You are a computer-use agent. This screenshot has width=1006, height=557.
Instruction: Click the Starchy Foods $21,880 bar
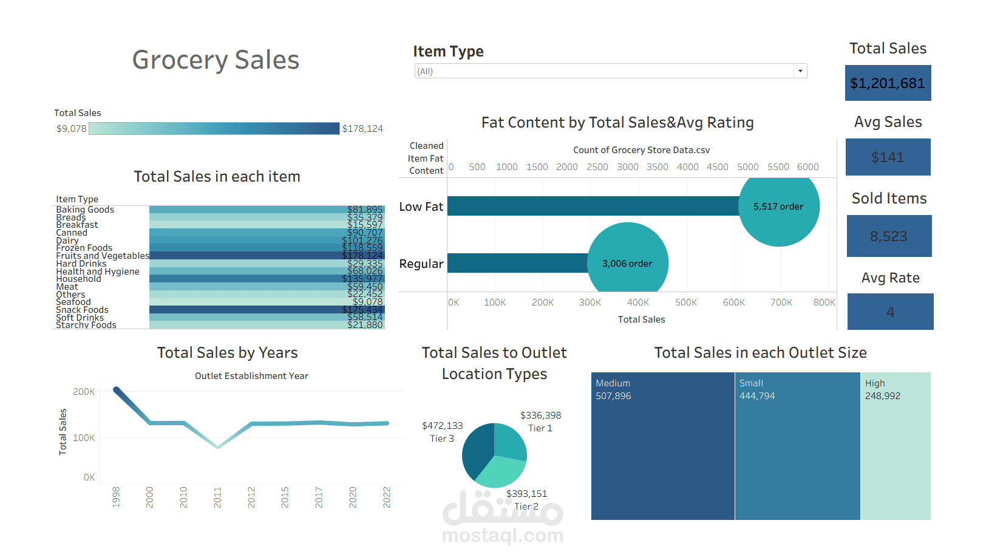click(x=267, y=325)
